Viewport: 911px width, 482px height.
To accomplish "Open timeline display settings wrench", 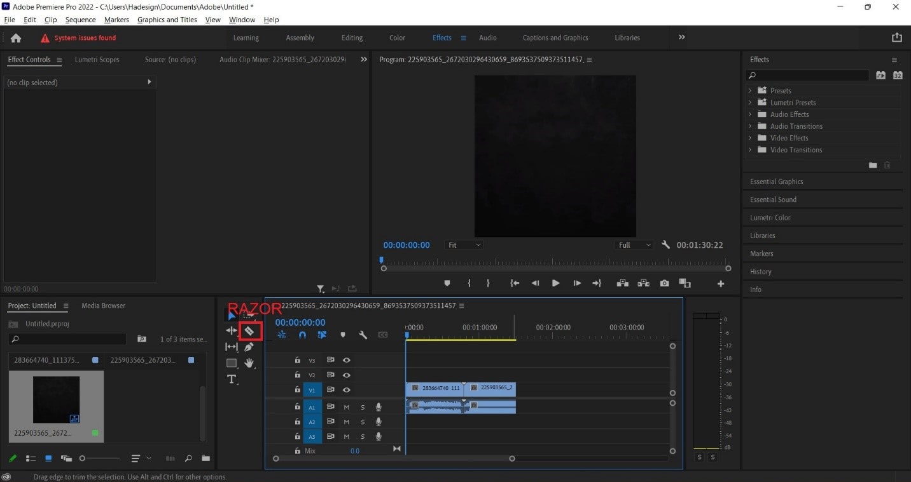I will 363,335.
